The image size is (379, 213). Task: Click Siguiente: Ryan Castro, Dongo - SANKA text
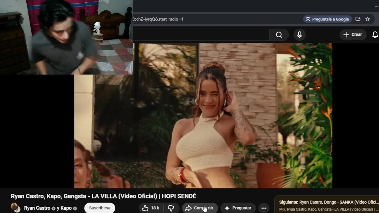pyautogui.click(x=329, y=202)
